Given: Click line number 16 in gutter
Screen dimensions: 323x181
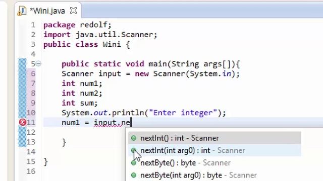Looking at the screenshot, I should [x=31, y=171].
